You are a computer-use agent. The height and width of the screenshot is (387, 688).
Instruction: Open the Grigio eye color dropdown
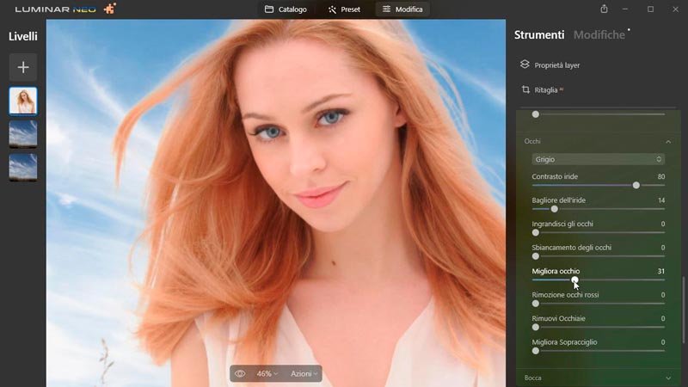598,159
